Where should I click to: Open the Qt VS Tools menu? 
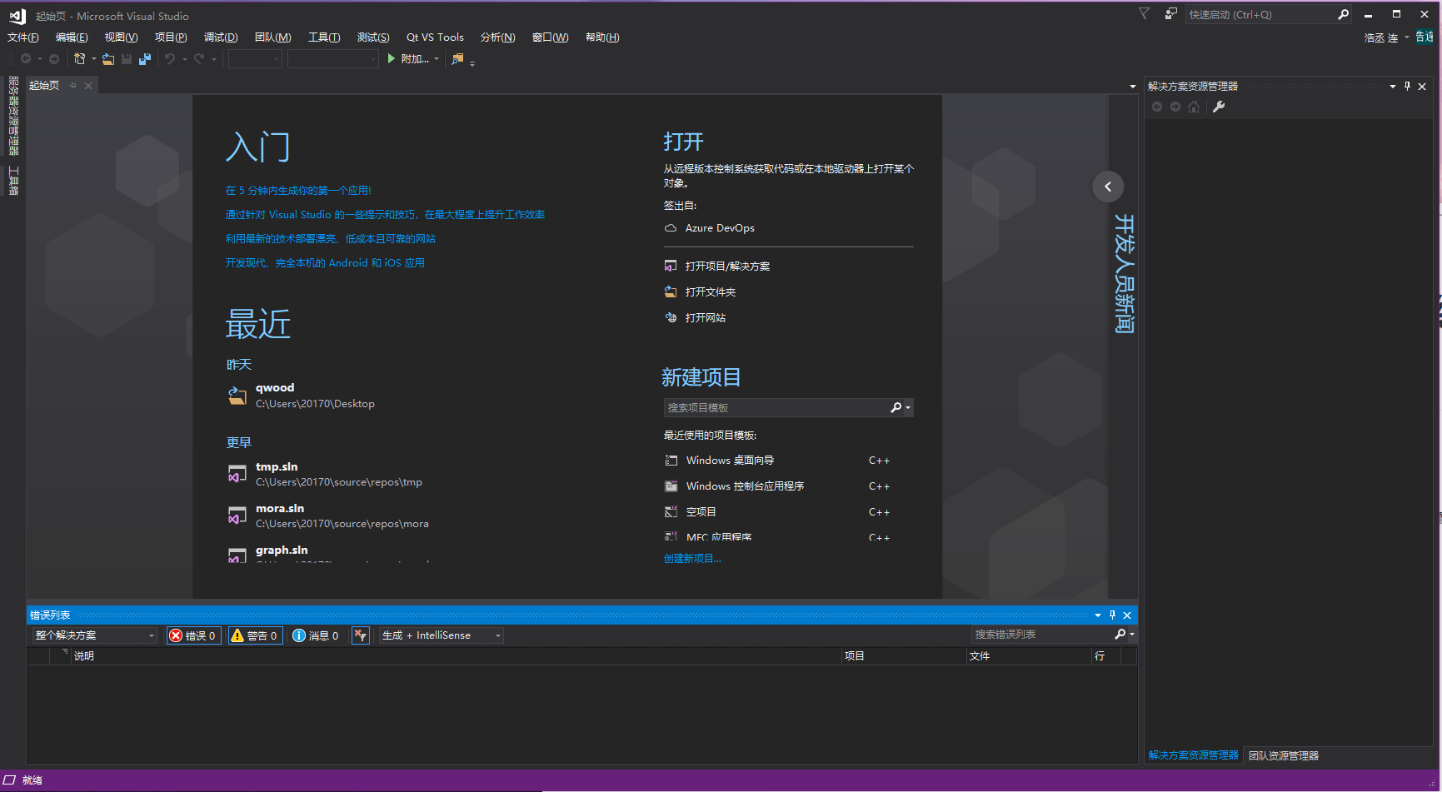435,37
